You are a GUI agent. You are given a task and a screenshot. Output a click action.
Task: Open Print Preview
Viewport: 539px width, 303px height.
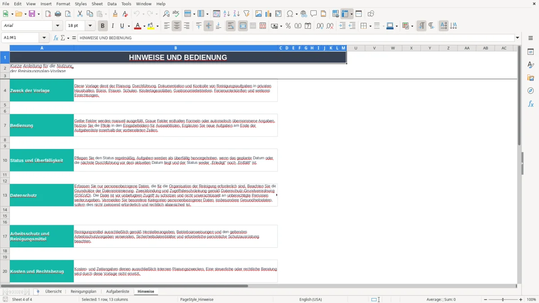67,14
